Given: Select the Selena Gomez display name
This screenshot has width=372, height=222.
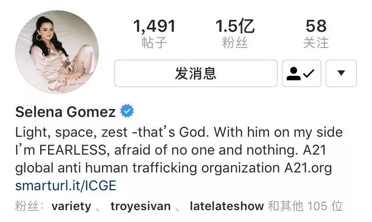Looking at the screenshot, I should pos(65,111).
